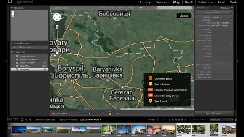Click the toolbar zoom in plus
The image size is (244, 137).
[103, 113]
